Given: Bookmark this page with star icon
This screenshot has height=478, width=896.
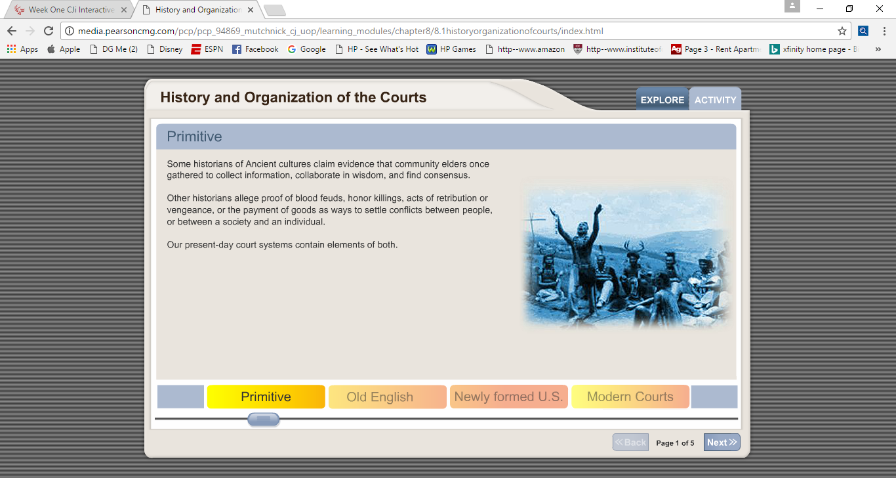Looking at the screenshot, I should point(842,31).
